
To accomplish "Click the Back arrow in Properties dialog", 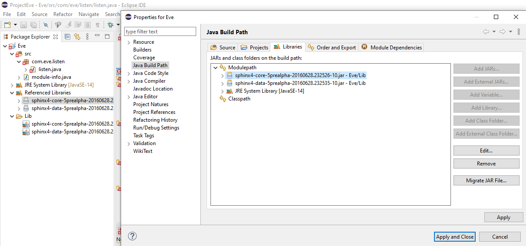I will click(x=486, y=32).
